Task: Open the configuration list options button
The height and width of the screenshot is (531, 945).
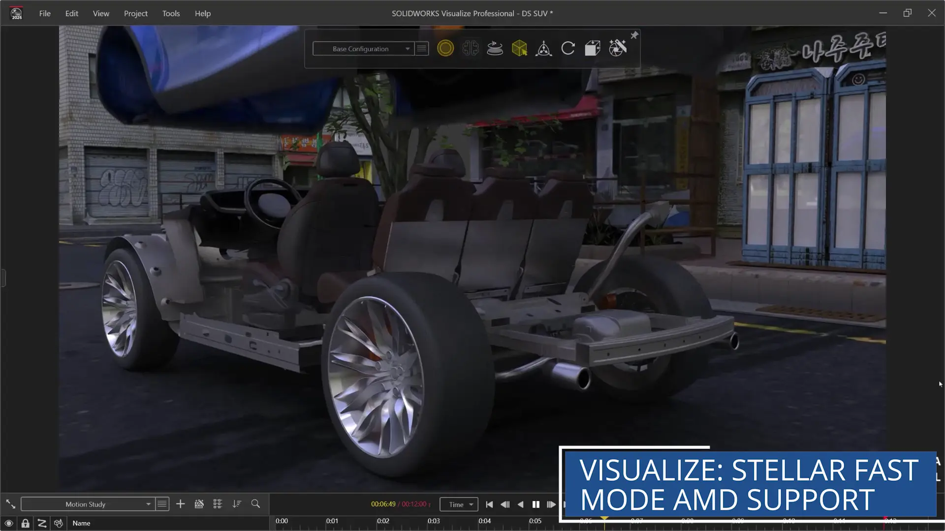Action: click(422, 49)
